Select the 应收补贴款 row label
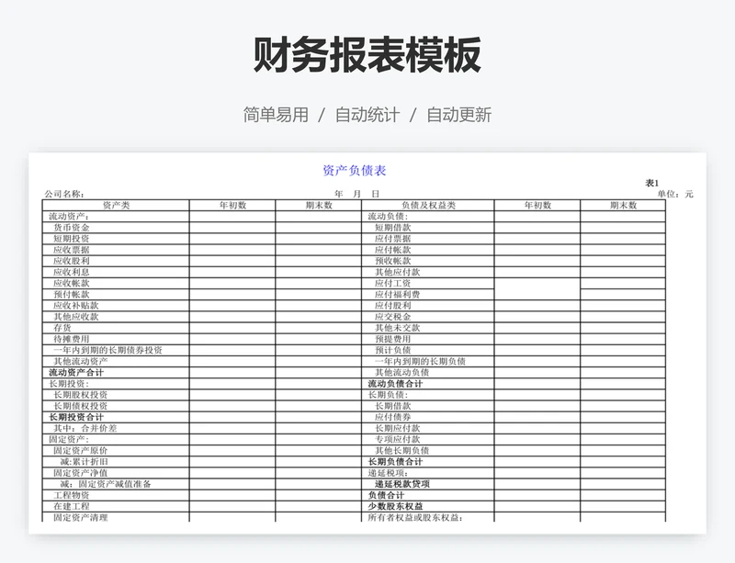The height and width of the screenshot is (563, 735). [x=76, y=306]
